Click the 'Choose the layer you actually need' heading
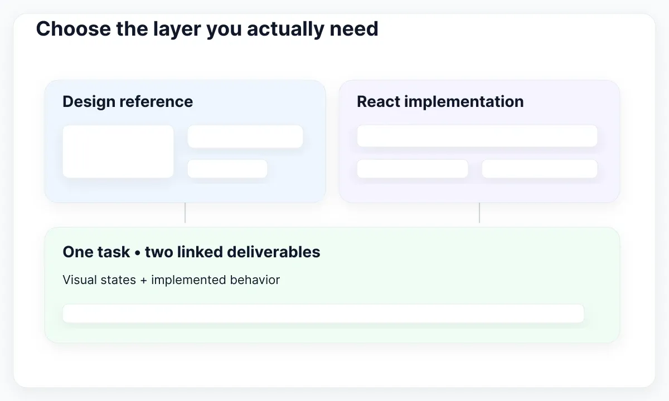This screenshot has height=401, width=669. coord(207,29)
